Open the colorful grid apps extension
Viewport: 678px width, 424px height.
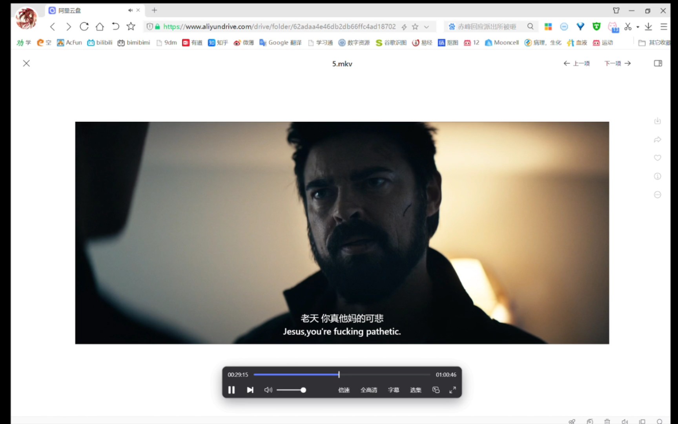pos(548,26)
